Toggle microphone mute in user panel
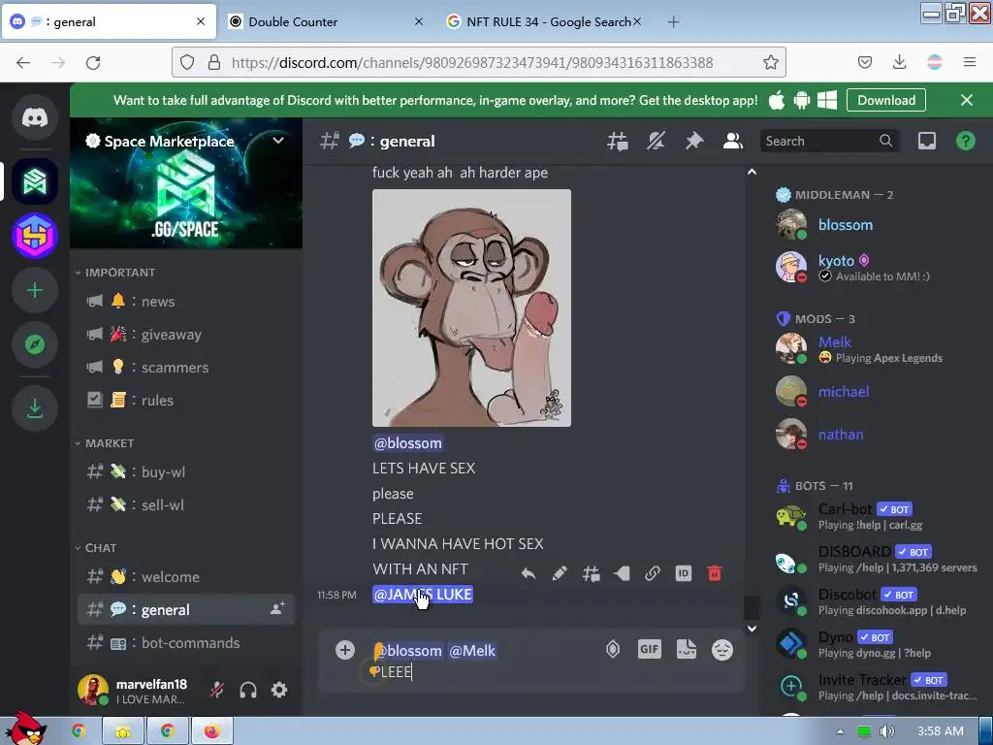 (217, 690)
